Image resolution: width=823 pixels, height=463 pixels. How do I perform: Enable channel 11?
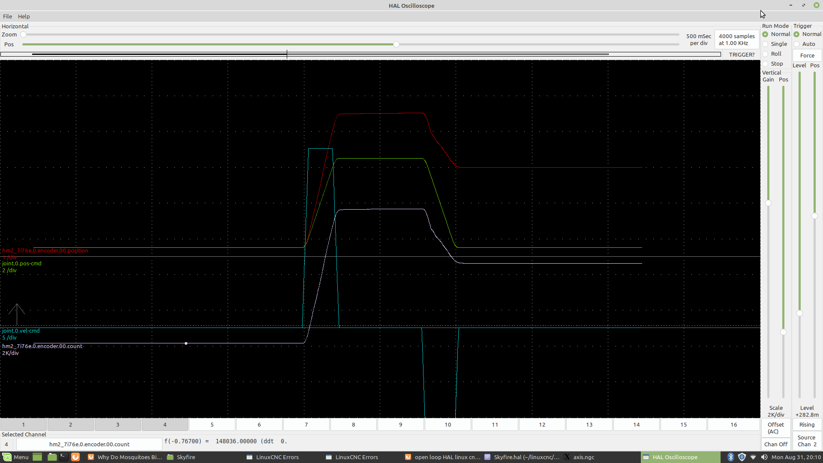tap(495, 424)
